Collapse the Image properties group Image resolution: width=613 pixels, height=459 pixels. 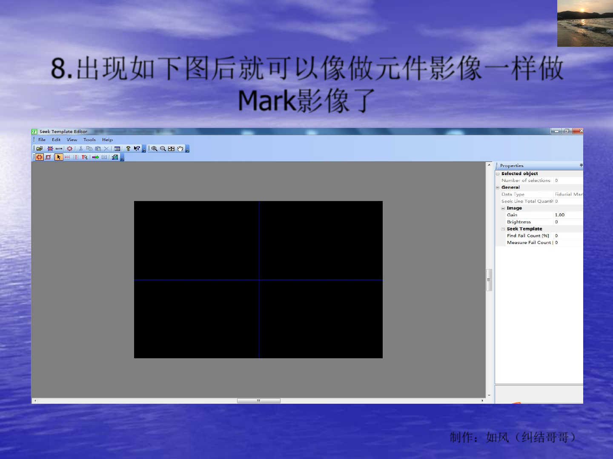(x=503, y=208)
